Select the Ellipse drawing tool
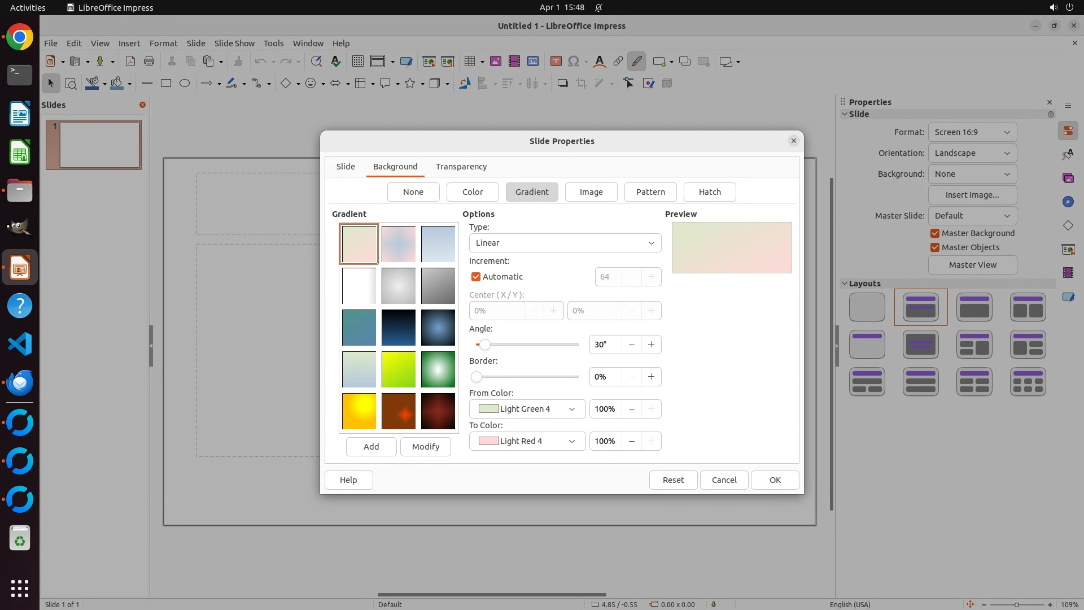This screenshot has height=610, width=1084. 185,83
